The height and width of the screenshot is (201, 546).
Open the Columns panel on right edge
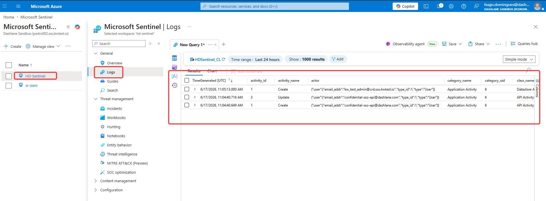[x=537, y=89]
